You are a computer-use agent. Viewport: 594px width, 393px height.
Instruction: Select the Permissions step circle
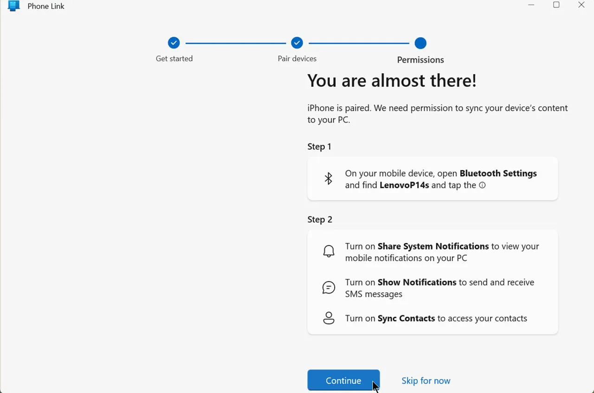tap(420, 43)
